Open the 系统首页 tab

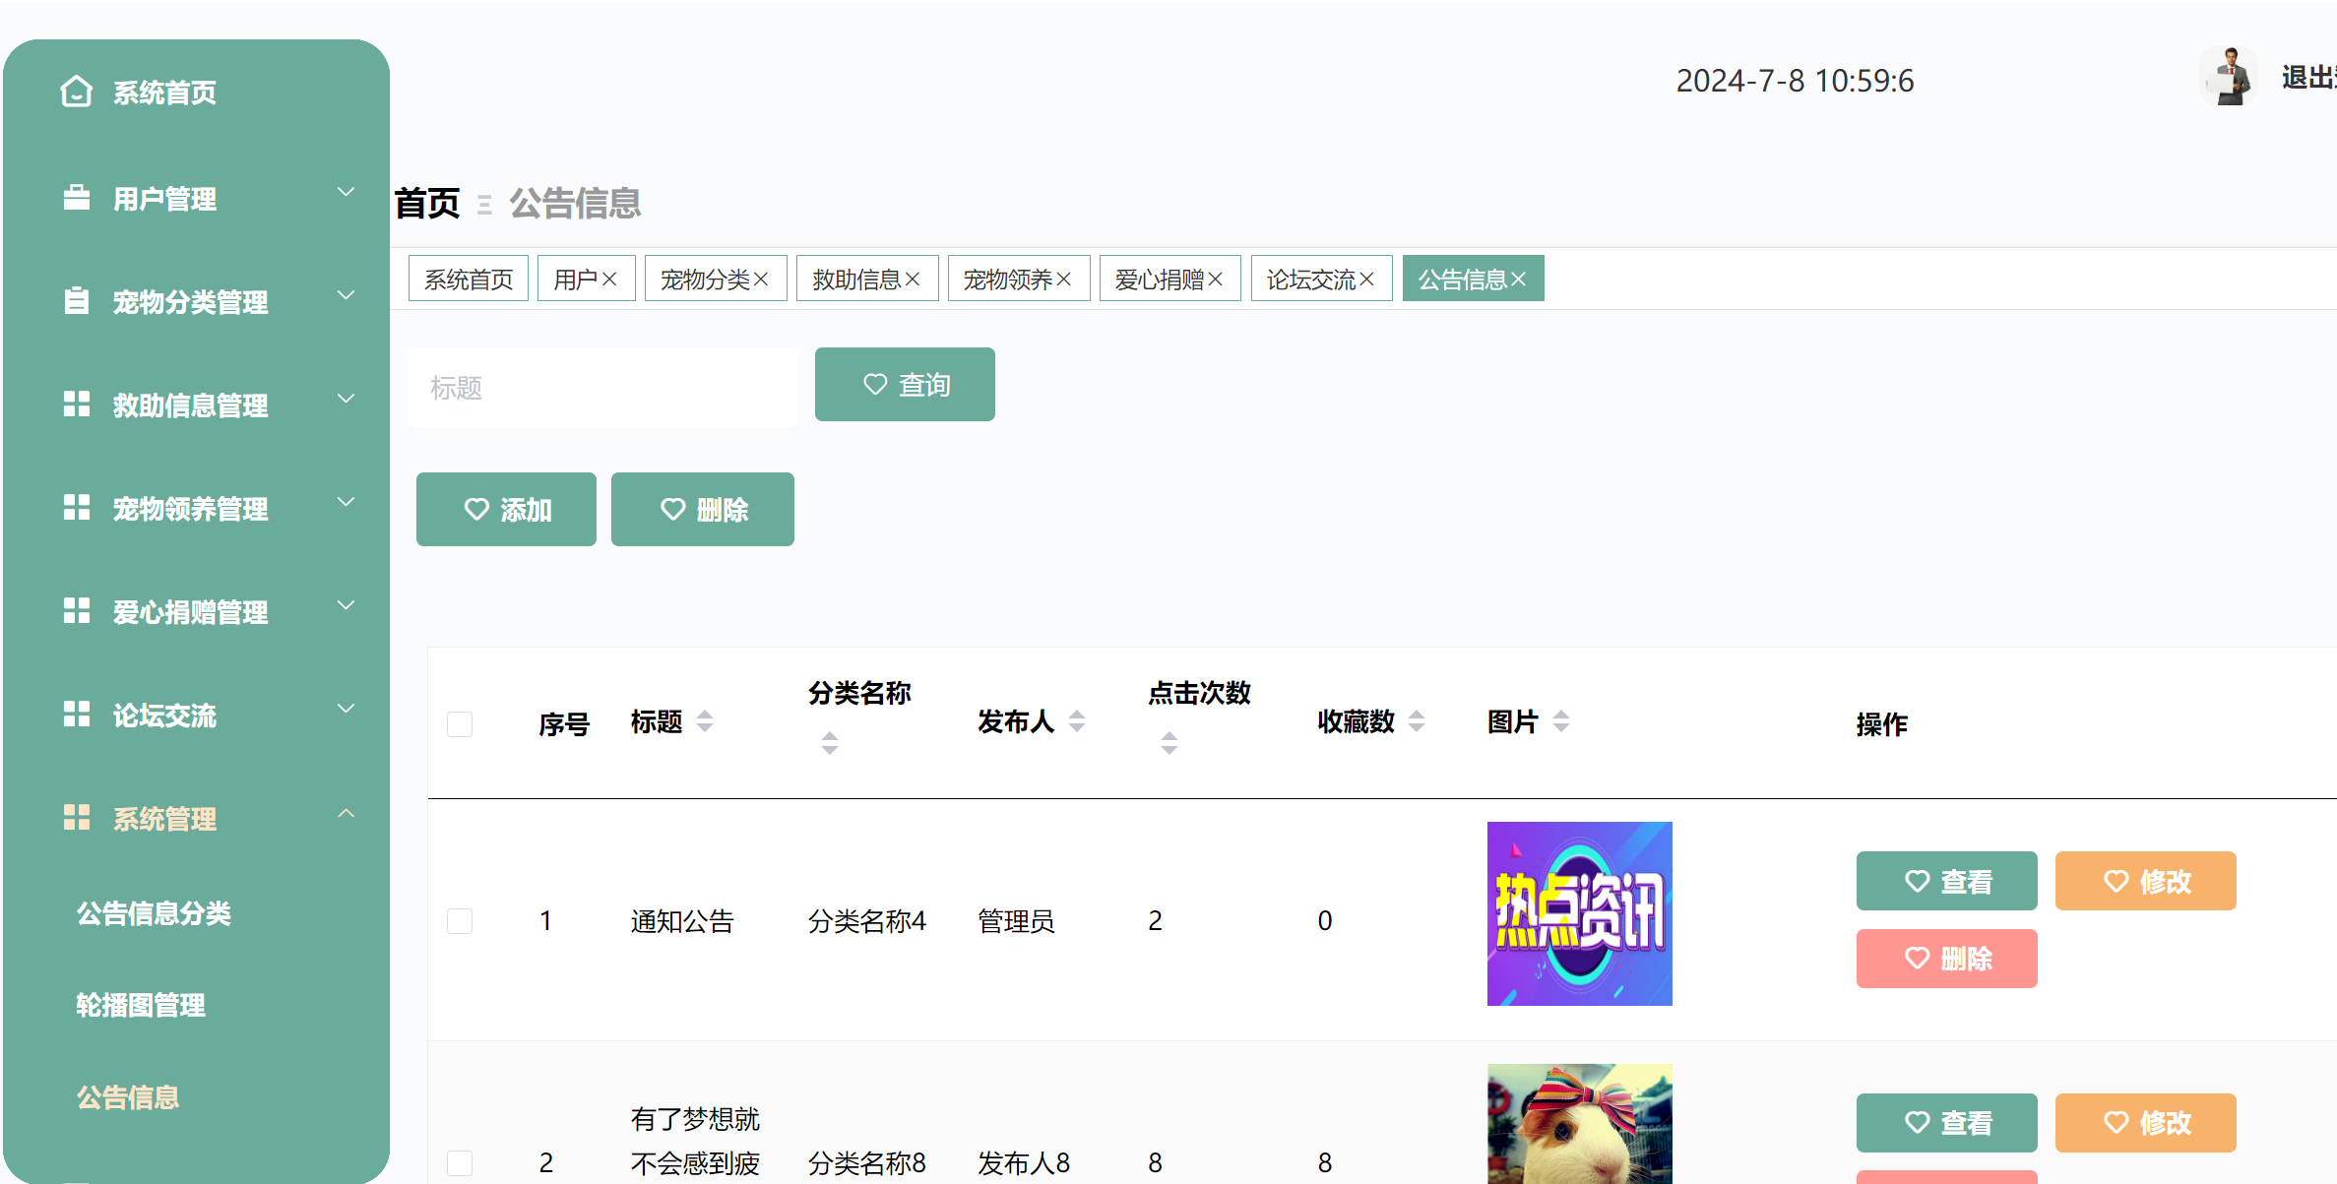[468, 279]
